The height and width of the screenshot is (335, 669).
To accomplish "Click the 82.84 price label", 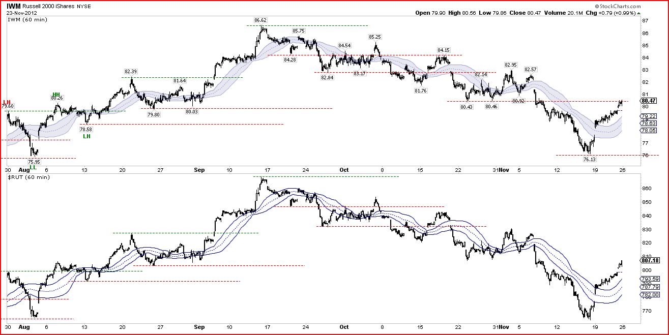I will (327, 77).
